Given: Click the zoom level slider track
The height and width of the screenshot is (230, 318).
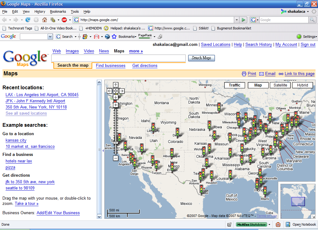Looking at the screenshot, I should 116,124.
